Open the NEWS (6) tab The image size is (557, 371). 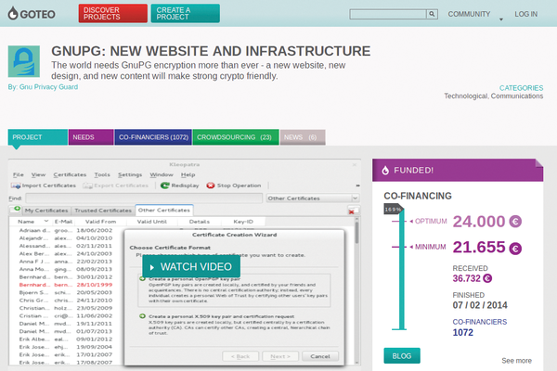point(303,137)
